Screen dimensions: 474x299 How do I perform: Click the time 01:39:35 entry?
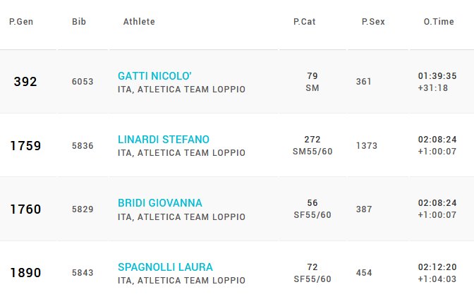437,76
